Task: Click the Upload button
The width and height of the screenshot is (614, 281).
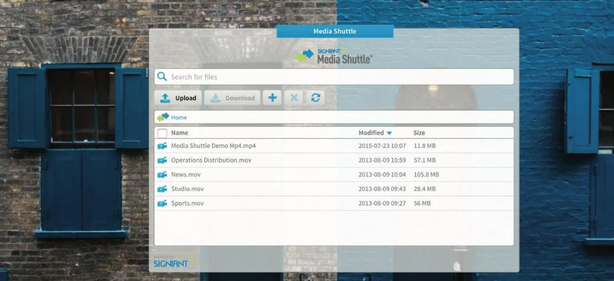Action: pyautogui.click(x=178, y=98)
